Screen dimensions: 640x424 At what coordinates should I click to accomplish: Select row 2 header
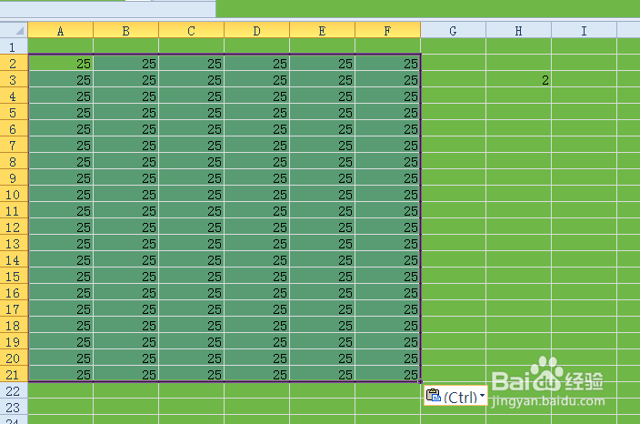pyautogui.click(x=14, y=63)
